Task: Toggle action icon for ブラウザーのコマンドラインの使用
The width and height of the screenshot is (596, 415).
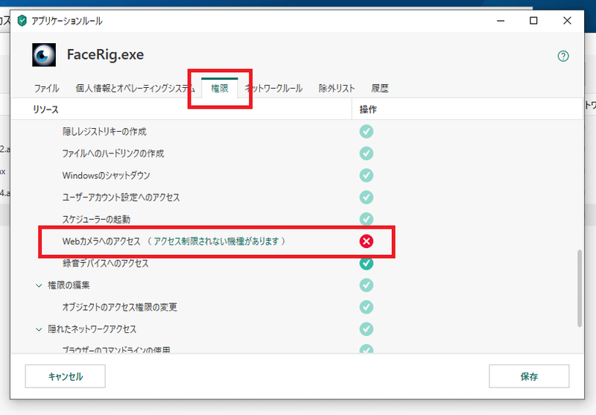Action: [367, 349]
